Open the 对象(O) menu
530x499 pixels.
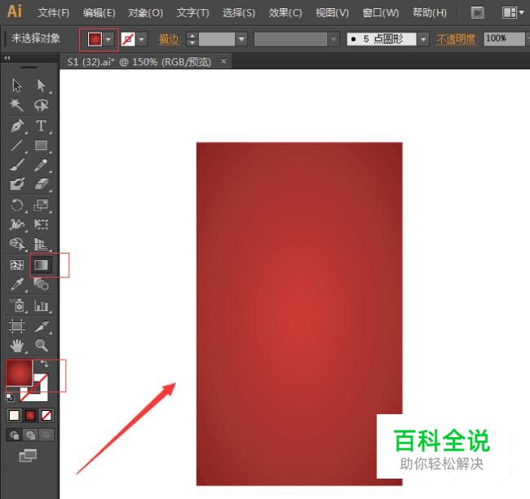[145, 13]
